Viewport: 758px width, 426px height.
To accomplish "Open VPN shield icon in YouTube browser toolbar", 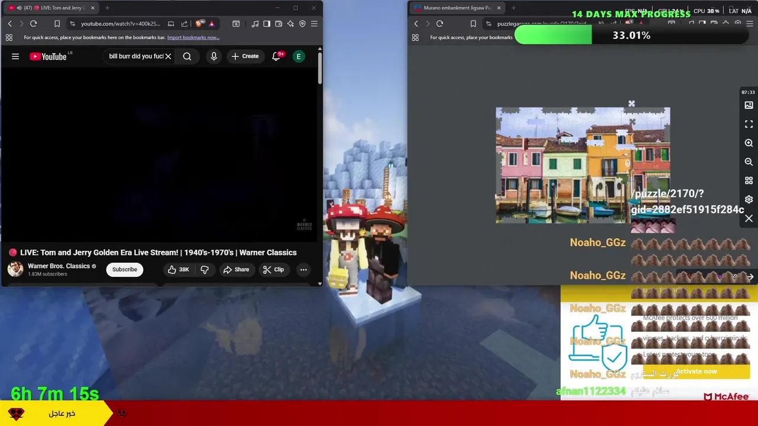I will coord(302,24).
